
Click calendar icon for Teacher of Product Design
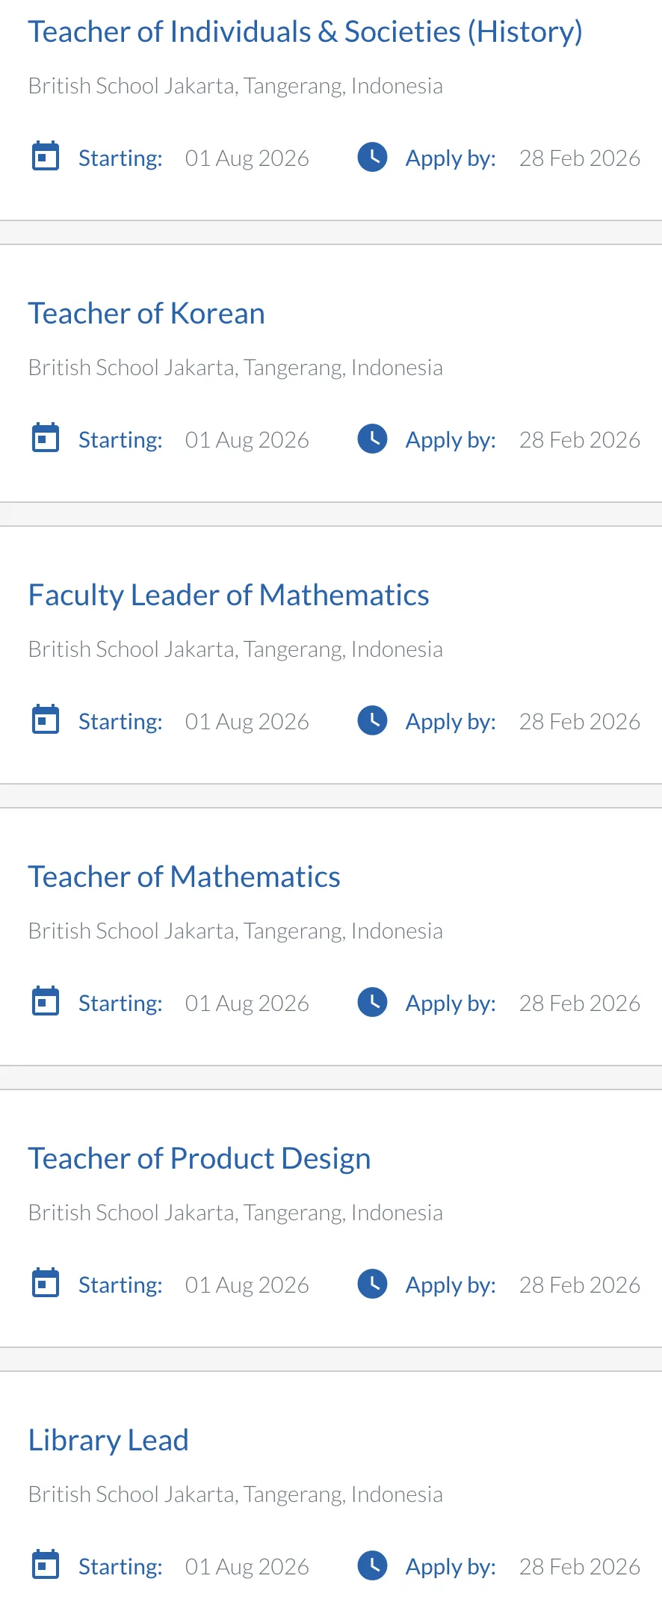[x=46, y=1284]
